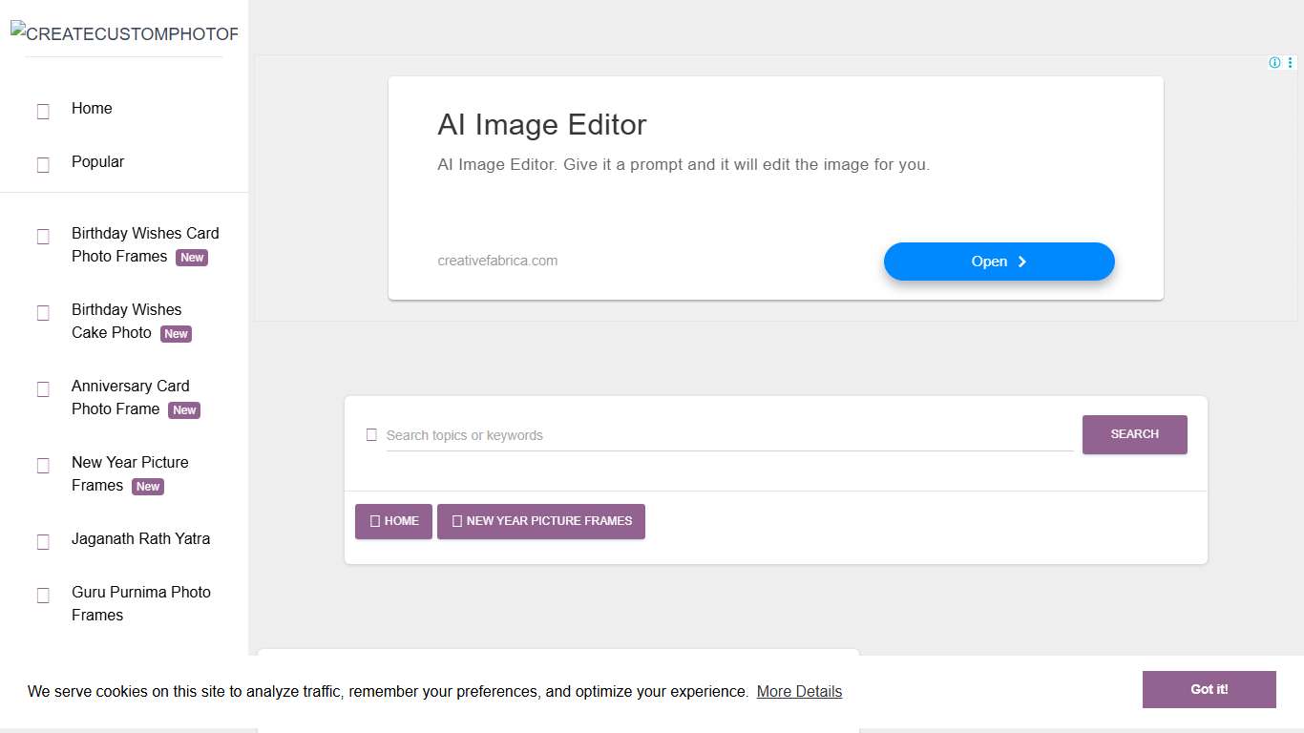Focus the Search topics or keywords field

pos(729,435)
